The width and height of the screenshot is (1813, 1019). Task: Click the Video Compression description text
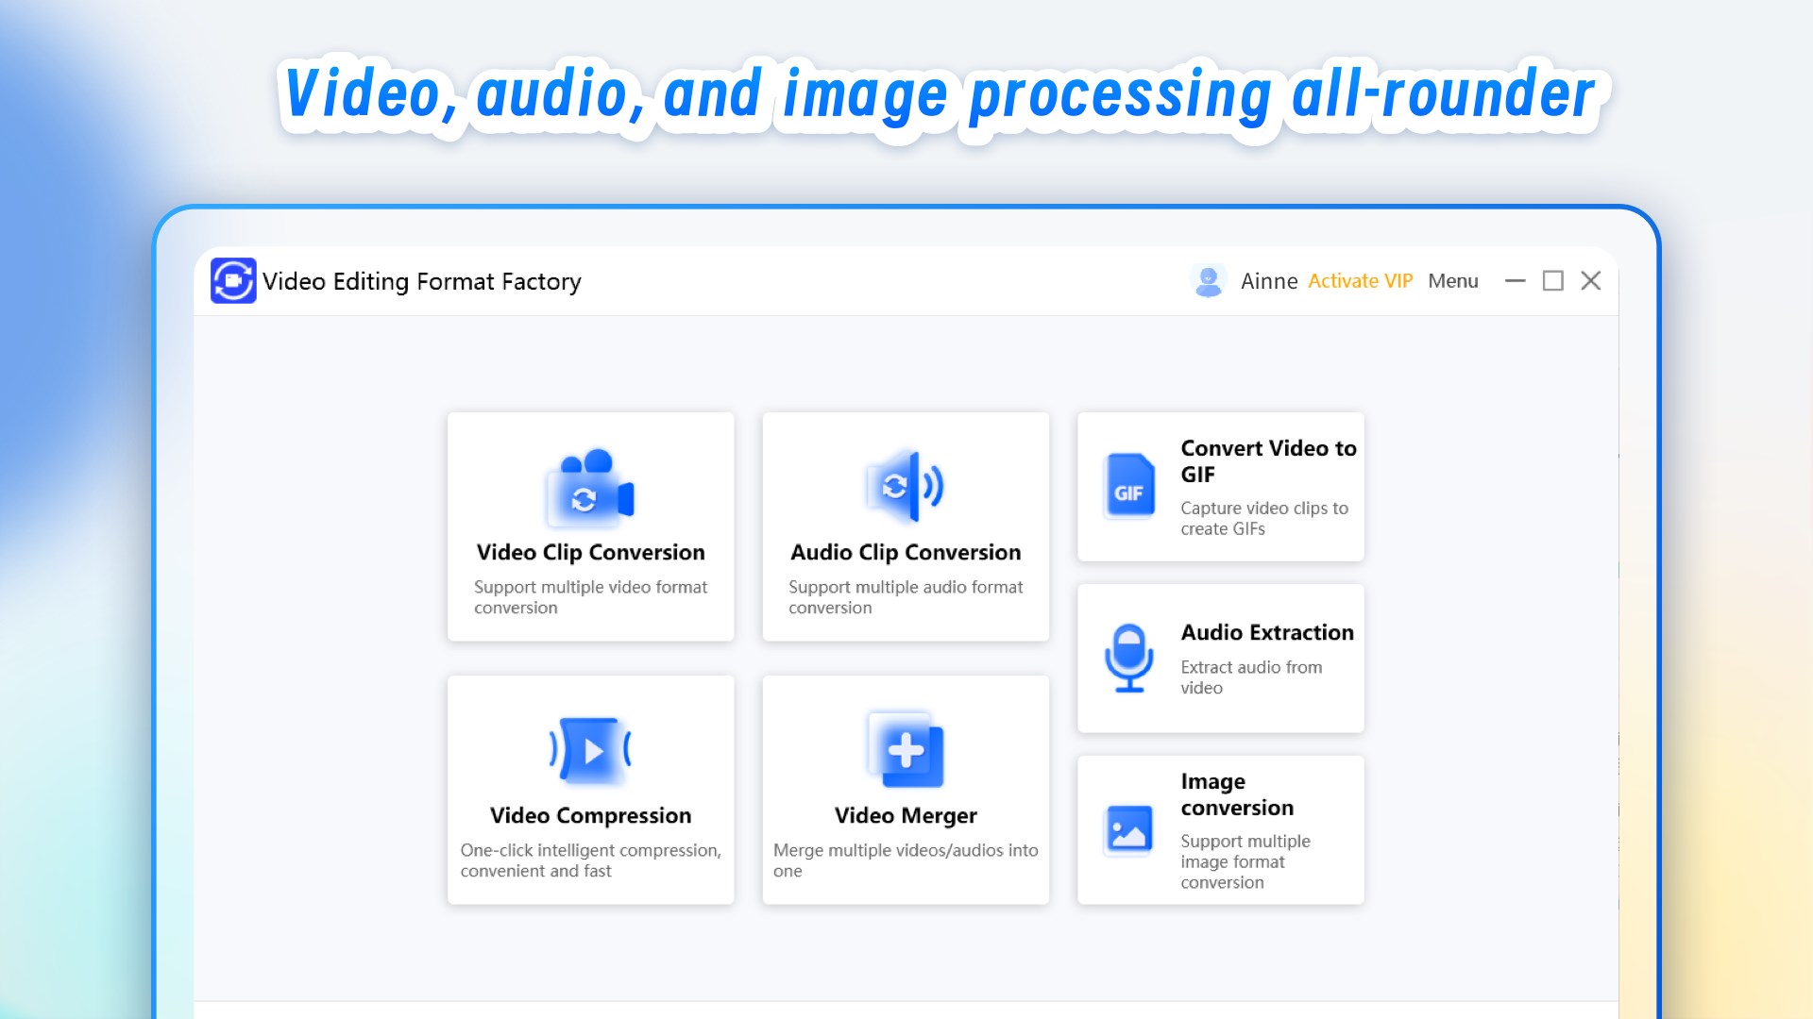click(x=590, y=860)
